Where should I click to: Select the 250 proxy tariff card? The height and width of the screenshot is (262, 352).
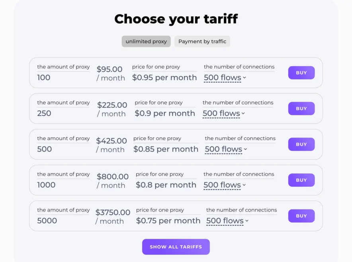(x=176, y=108)
